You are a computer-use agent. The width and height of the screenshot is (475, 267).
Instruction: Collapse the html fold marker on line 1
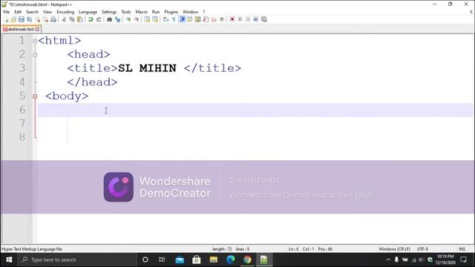35,41
